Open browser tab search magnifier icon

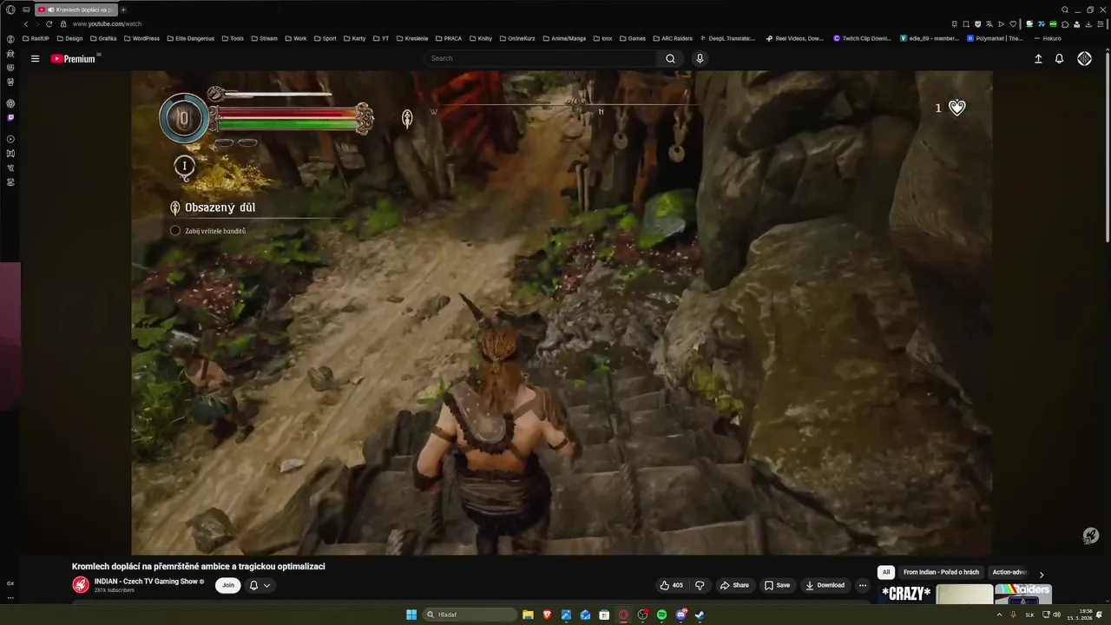click(1065, 10)
